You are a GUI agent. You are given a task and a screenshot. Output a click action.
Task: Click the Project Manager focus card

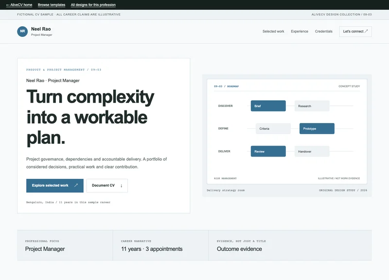coord(65,245)
